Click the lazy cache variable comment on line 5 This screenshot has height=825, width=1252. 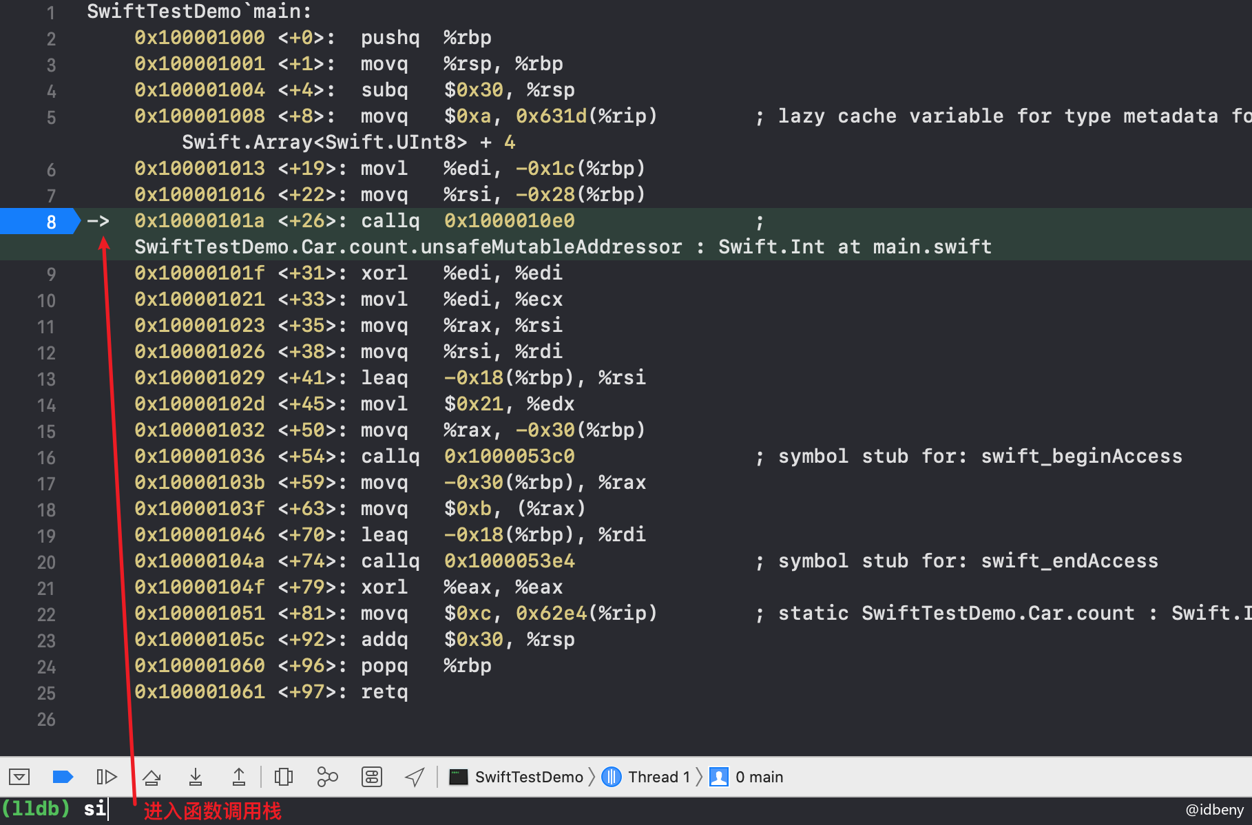coord(1004,116)
